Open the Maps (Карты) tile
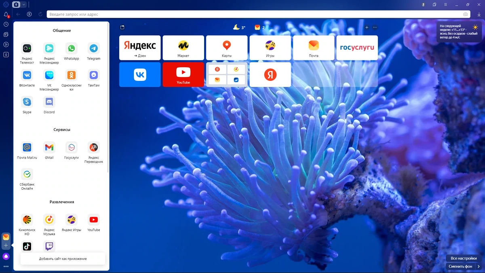The image size is (485, 273). pos(227,48)
